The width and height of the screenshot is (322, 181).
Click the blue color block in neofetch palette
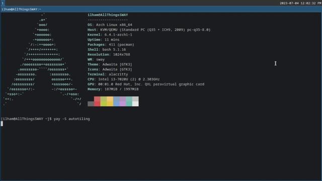[x=116, y=102]
